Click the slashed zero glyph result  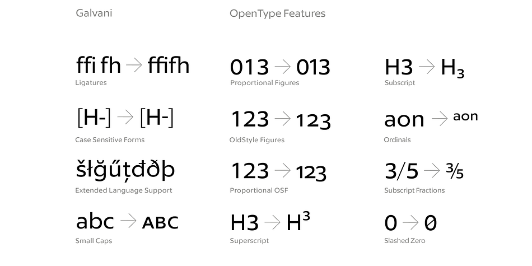click(431, 223)
